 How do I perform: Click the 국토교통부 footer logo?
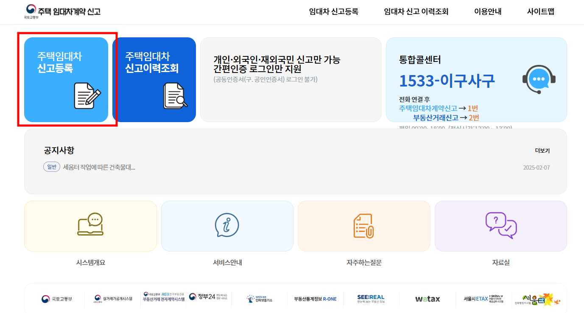[57, 299]
